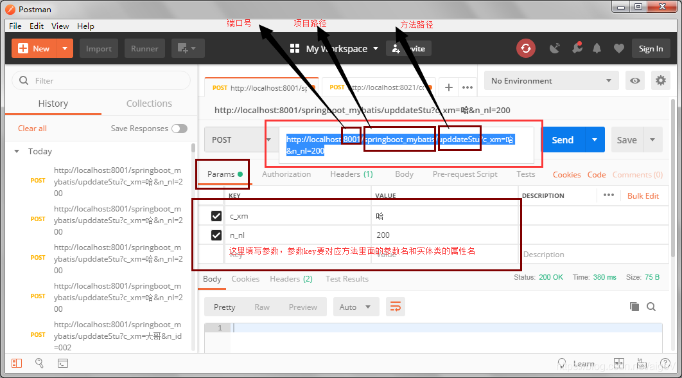Toggle word wrap in response body
682x378 pixels.
(x=396, y=307)
